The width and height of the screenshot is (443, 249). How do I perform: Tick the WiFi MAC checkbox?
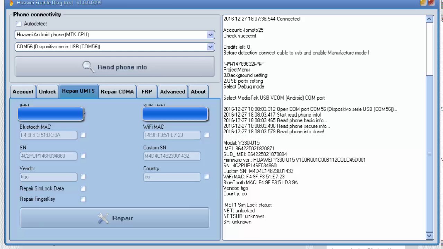(x=207, y=135)
